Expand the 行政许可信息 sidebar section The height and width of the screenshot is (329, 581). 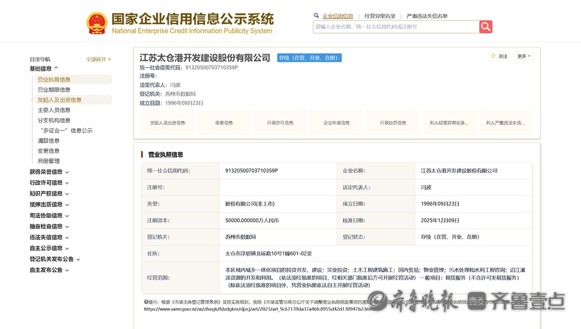pos(49,182)
